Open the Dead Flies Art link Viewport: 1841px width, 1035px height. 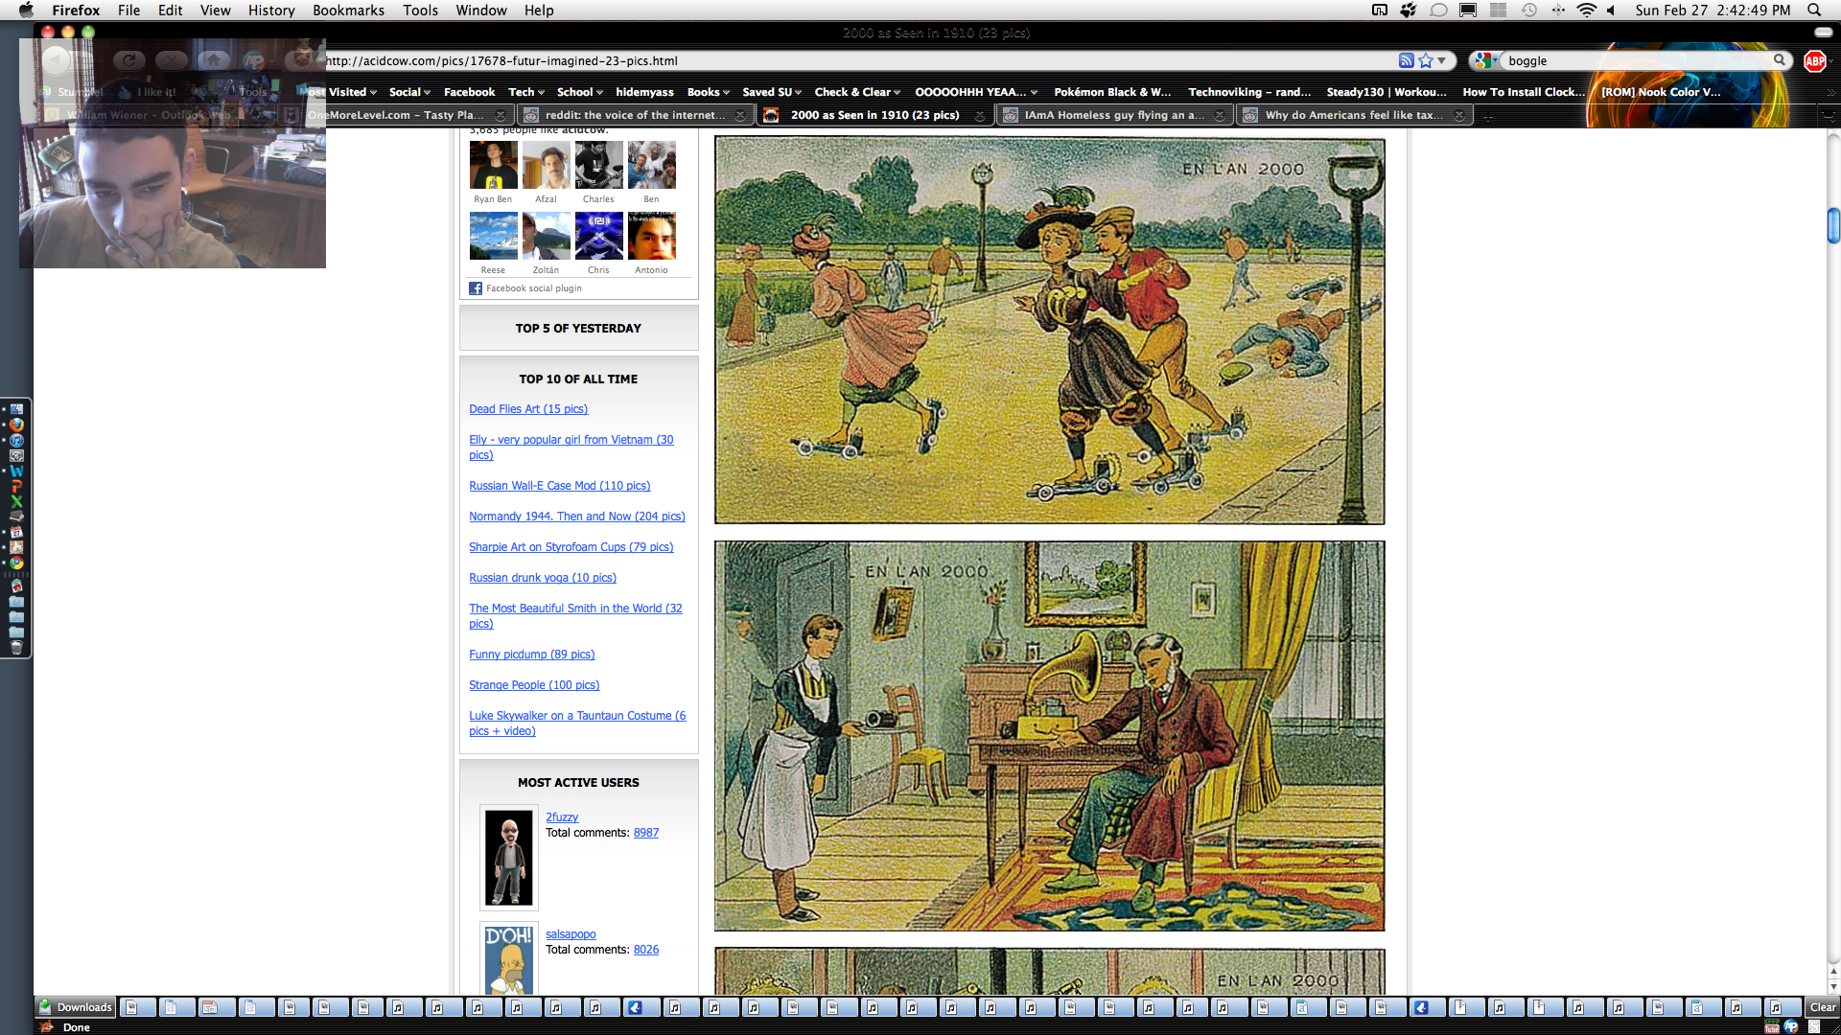[528, 409]
